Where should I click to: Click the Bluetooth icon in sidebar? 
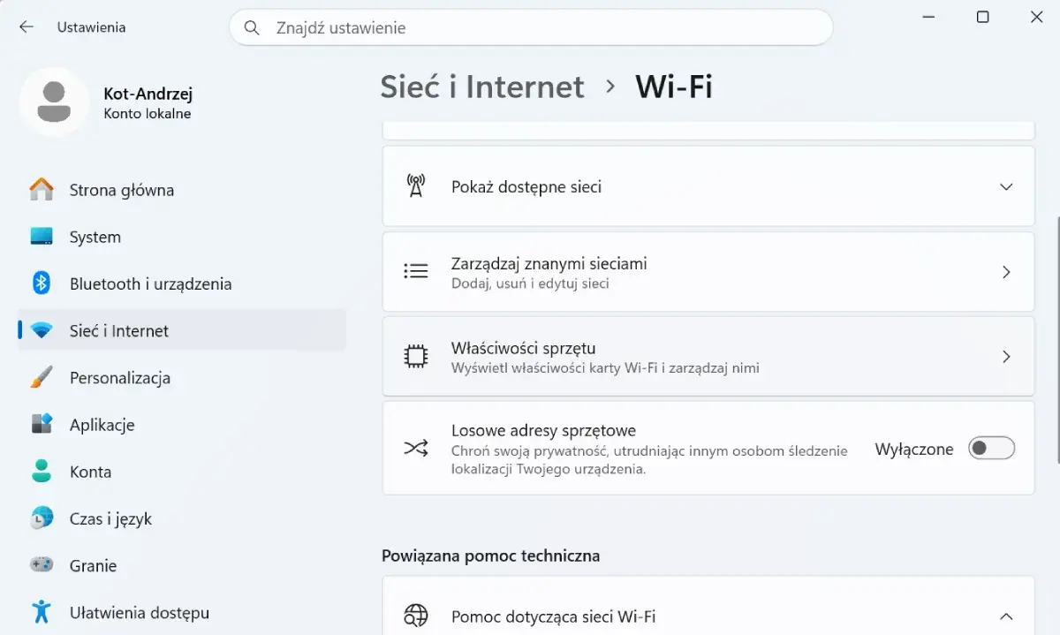tap(42, 283)
